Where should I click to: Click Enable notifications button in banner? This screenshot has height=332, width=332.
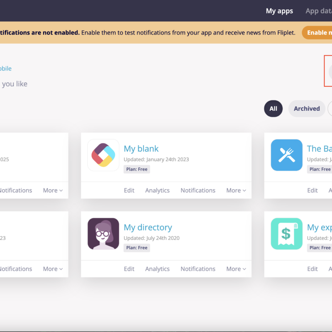tap(317, 33)
